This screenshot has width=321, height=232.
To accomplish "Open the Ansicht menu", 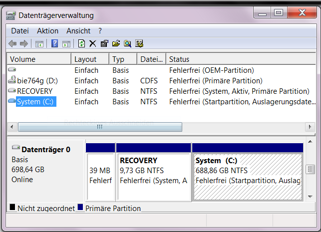I will (78, 31).
